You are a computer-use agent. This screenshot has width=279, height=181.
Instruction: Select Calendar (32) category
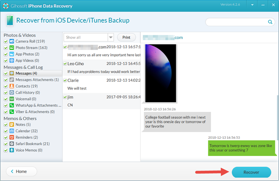(x=27, y=131)
